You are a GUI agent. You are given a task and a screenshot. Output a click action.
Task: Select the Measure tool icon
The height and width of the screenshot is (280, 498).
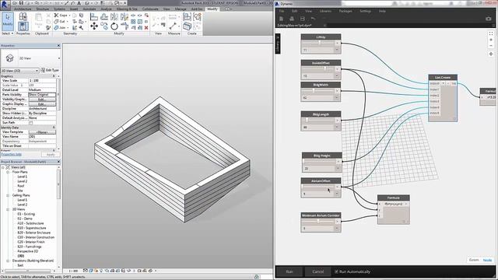173,26
